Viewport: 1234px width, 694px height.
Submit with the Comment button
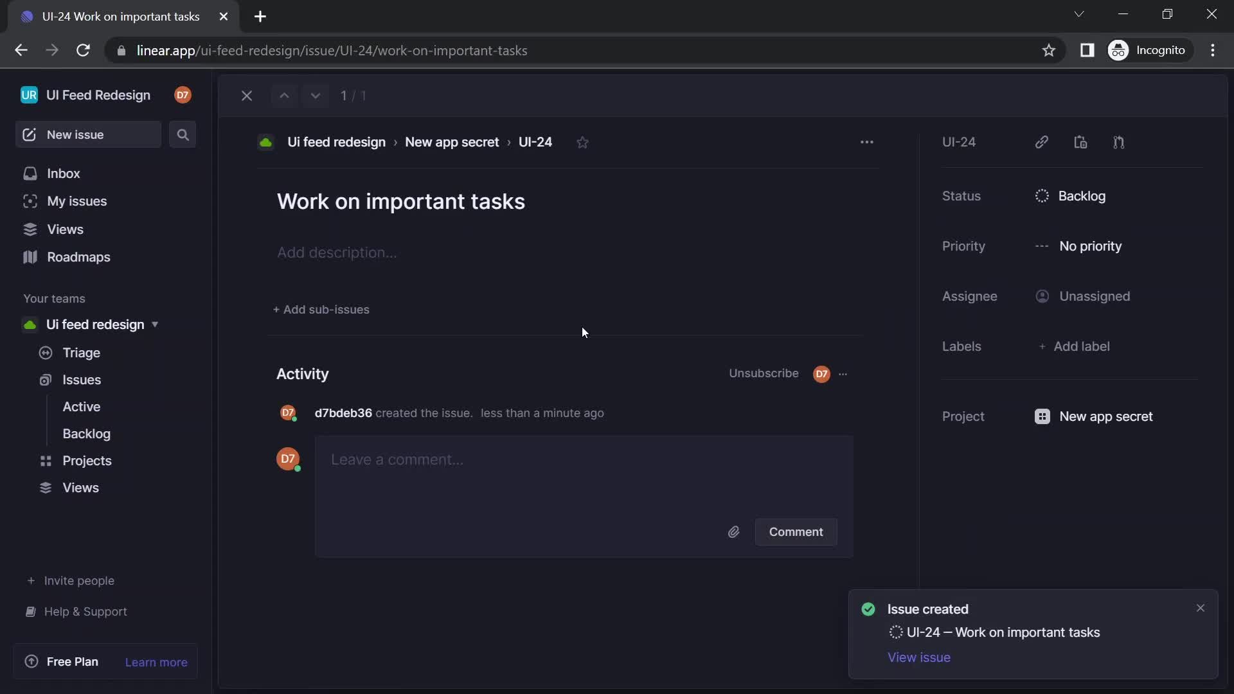coord(796,532)
